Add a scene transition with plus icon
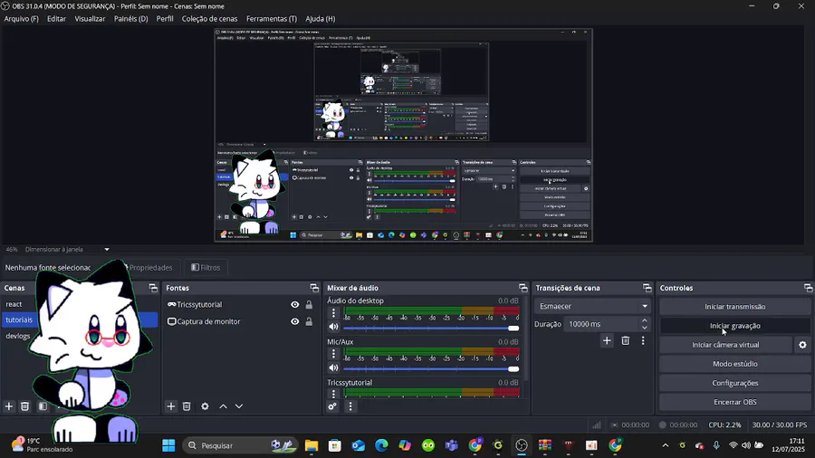 pos(607,340)
